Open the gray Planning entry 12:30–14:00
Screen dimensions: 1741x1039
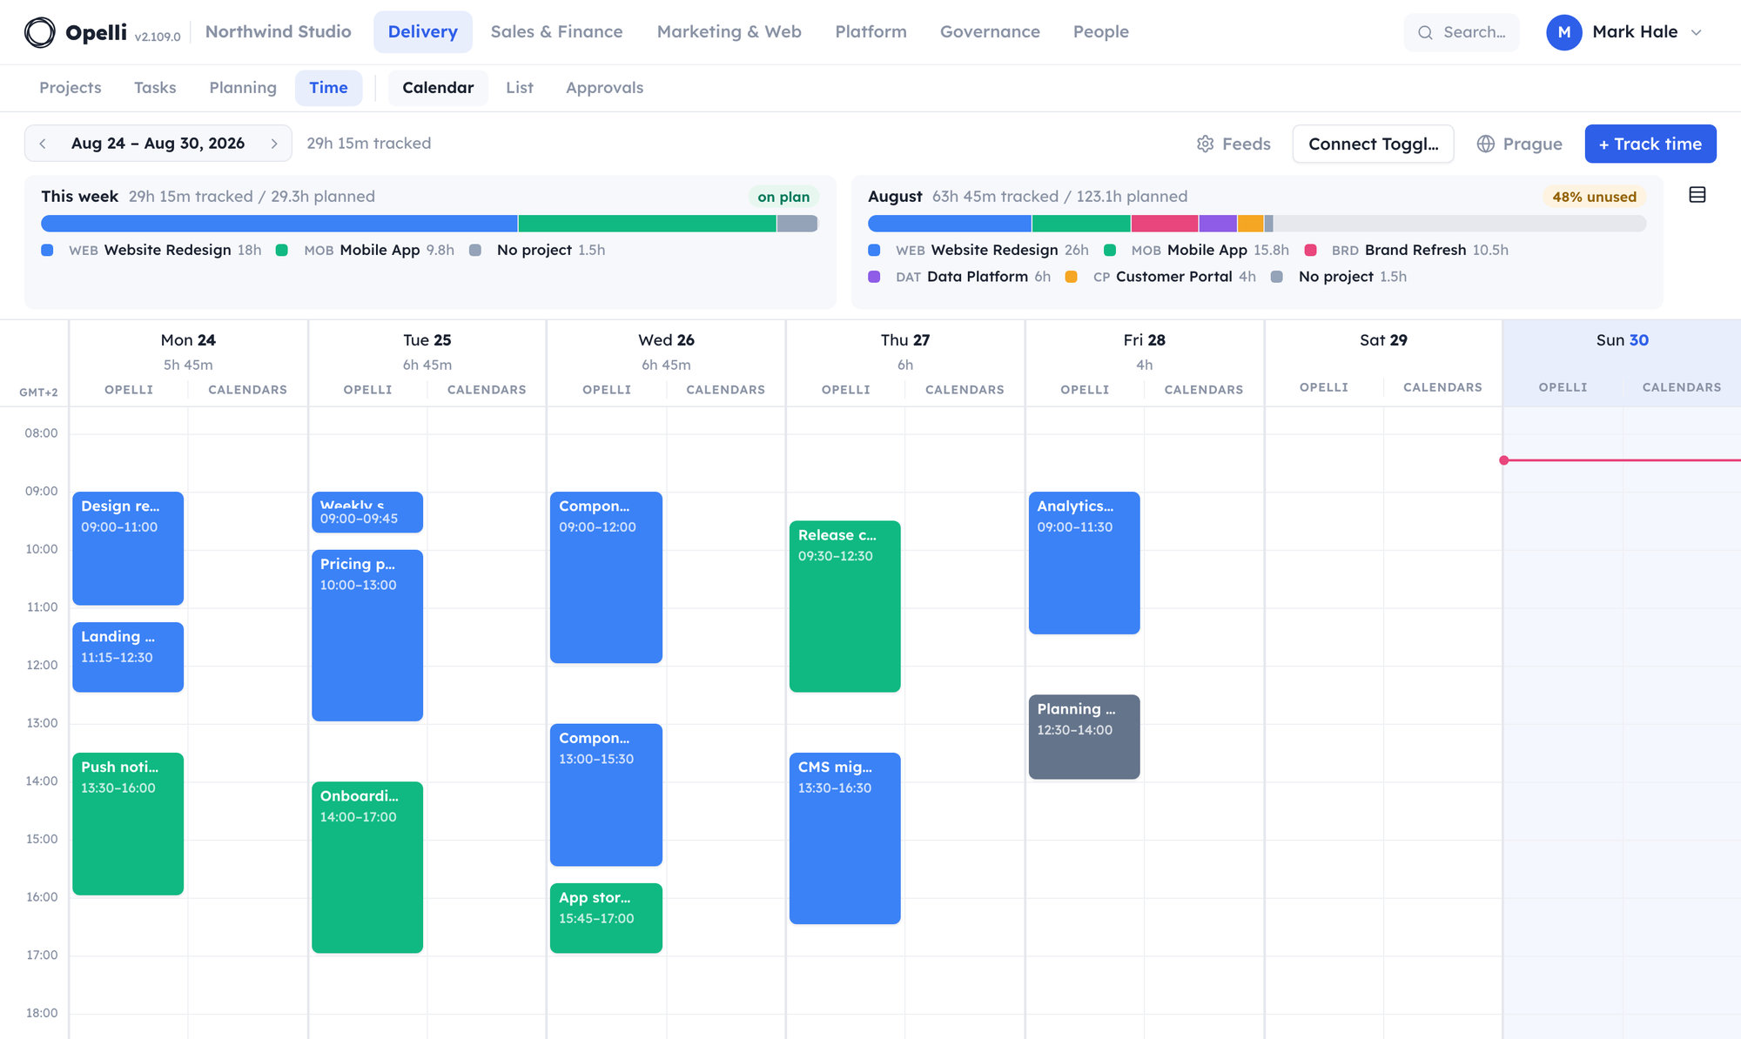tap(1084, 736)
